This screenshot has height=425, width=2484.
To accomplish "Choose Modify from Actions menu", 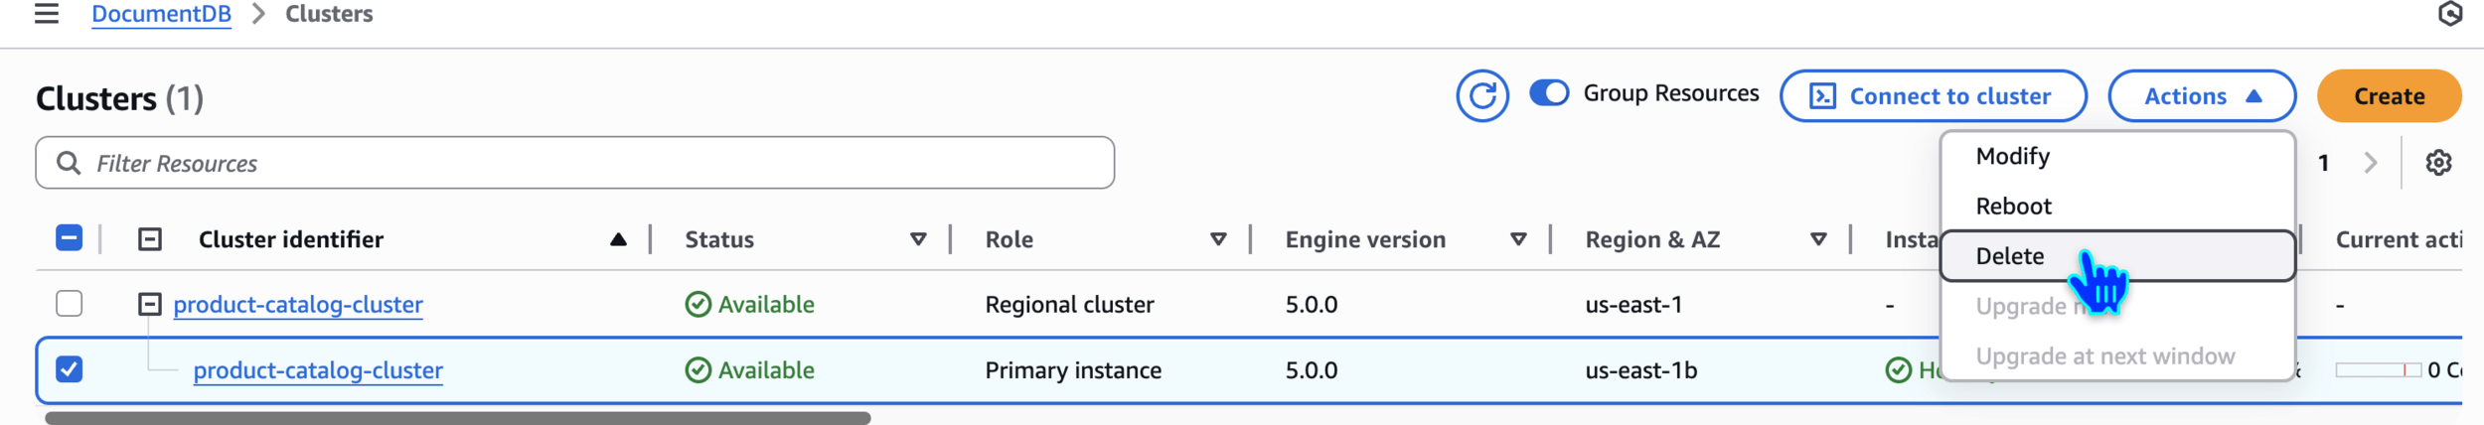I will 2117,157.
